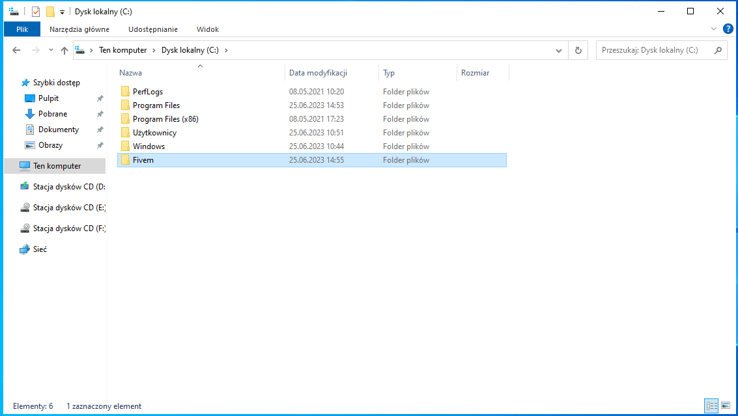The height and width of the screenshot is (416, 738).
Task: Click Ten komputer in address breadcrumb
Action: (122, 50)
